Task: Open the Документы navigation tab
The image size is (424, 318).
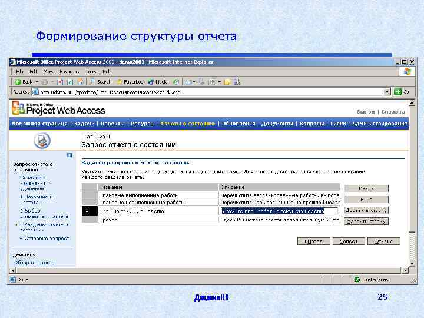Action: [277, 124]
